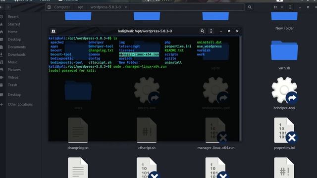Click bndiagnostic-tool in the terminal listing
The height and width of the screenshot is (178, 317).
66,62
